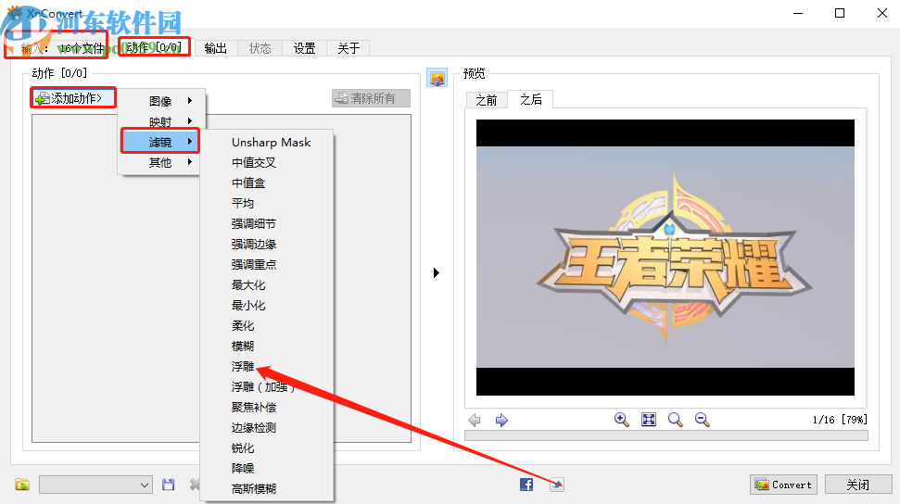Choose the 边缘检测 filter
This screenshot has height=504, width=900.
(254, 428)
